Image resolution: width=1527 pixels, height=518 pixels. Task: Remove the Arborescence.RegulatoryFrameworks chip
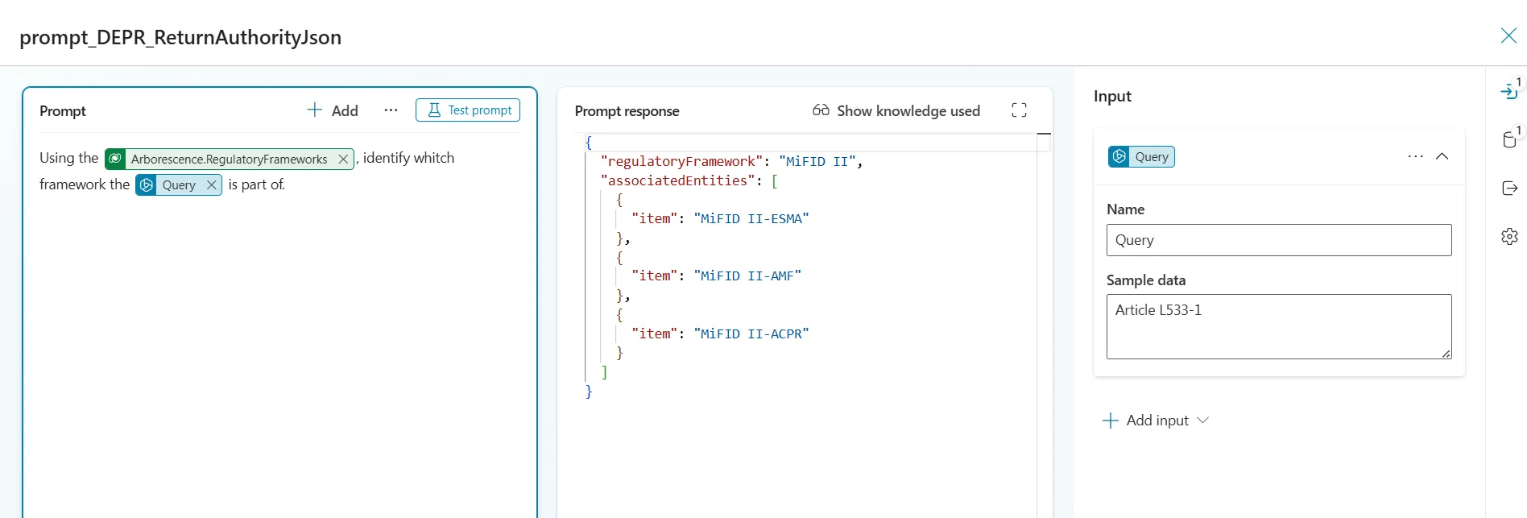tap(343, 160)
